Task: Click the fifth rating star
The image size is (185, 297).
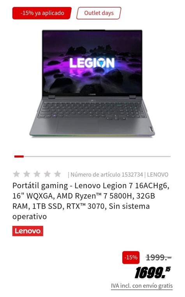Action: pyautogui.click(x=57, y=174)
